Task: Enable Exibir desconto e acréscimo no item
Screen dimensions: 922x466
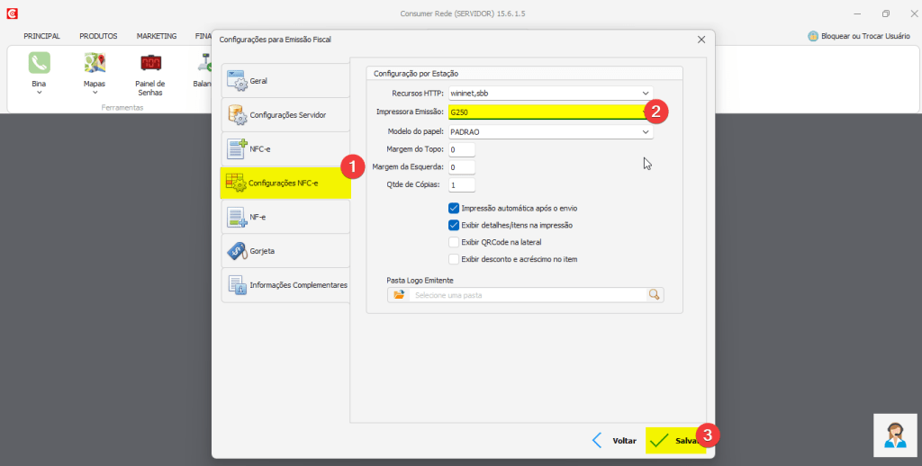Action: pyautogui.click(x=454, y=259)
